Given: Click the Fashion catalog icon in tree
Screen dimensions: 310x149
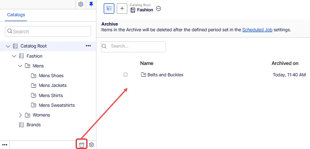Looking at the screenshot, I should point(21,56).
